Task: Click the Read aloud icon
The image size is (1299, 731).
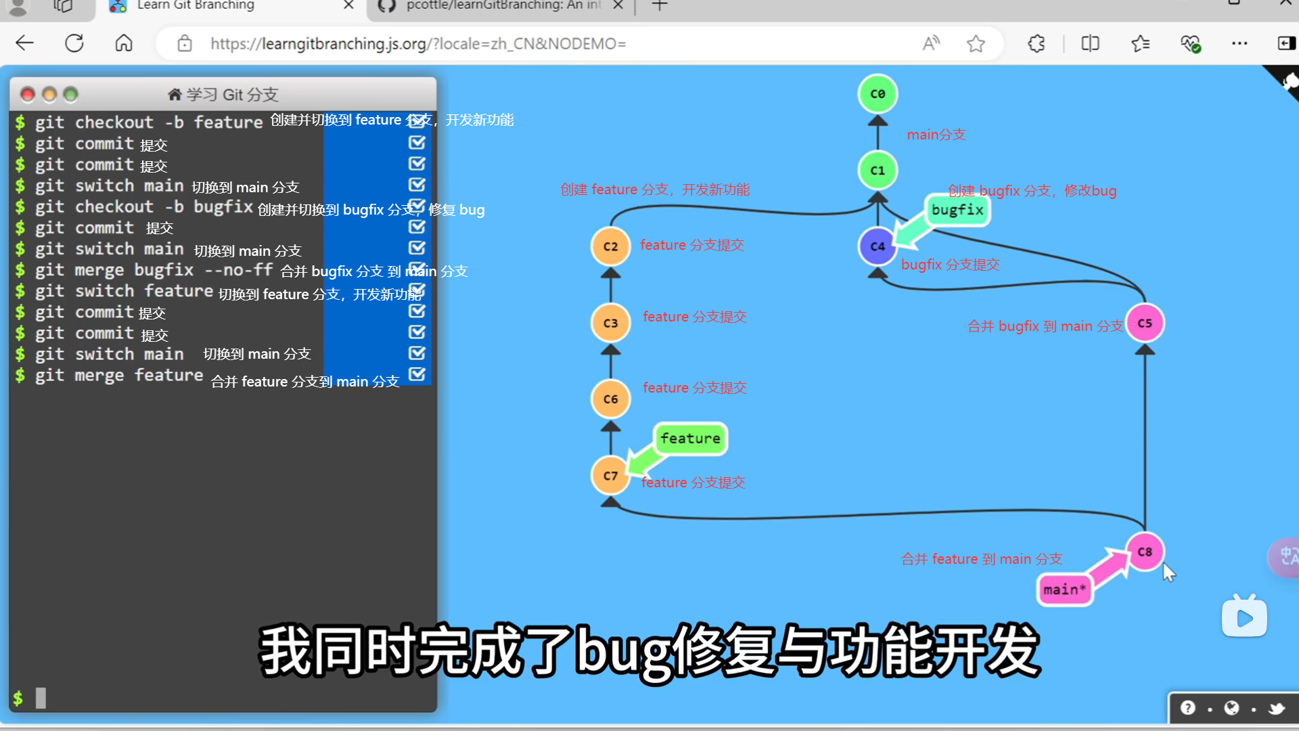Action: pos(931,44)
